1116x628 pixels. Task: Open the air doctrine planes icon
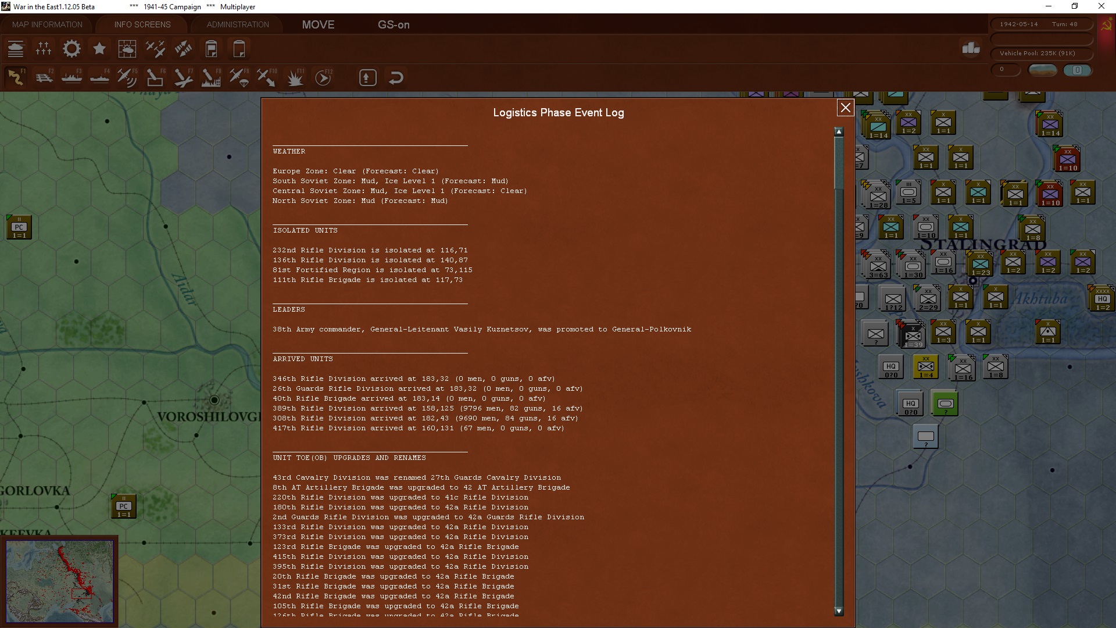155,49
